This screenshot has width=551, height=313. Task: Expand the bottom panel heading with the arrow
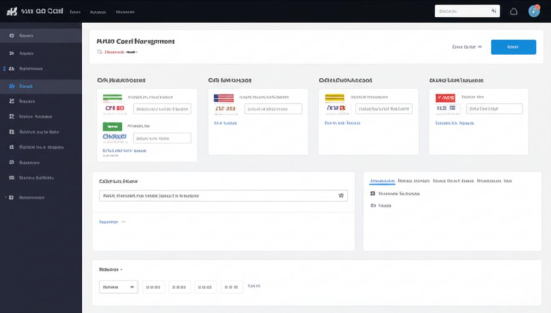pyautogui.click(x=111, y=269)
